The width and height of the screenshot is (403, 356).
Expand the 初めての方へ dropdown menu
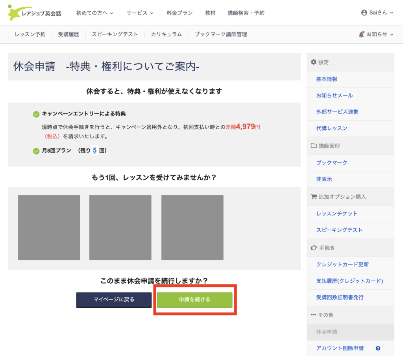point(94,13)
